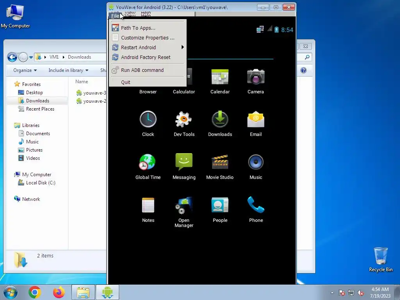Viewport: 400px width, 300px height.
Task: Select Run ADB command entry
Action: 148,70
